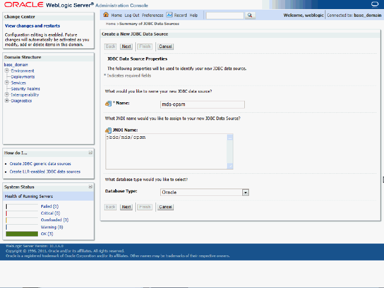The width and height of the screenshot is (384, 288).
Task: Expand the Services tree node
Action: (x=7, y=83)
